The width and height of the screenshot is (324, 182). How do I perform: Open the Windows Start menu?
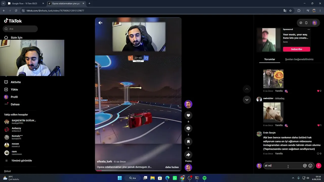tap(120, 178)
